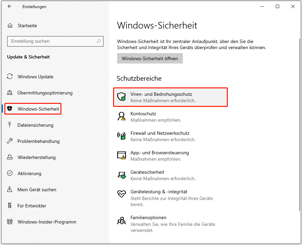Open App- und Browsersteuerung
The height and width of the screenshot is (245, 302).
point(170,156)
